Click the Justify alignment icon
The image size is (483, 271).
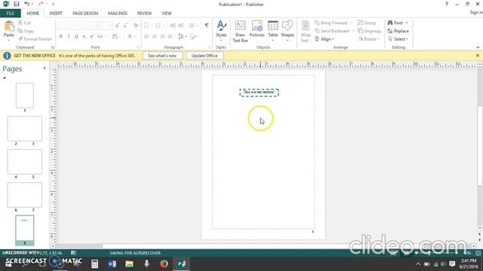click(170, 36)
